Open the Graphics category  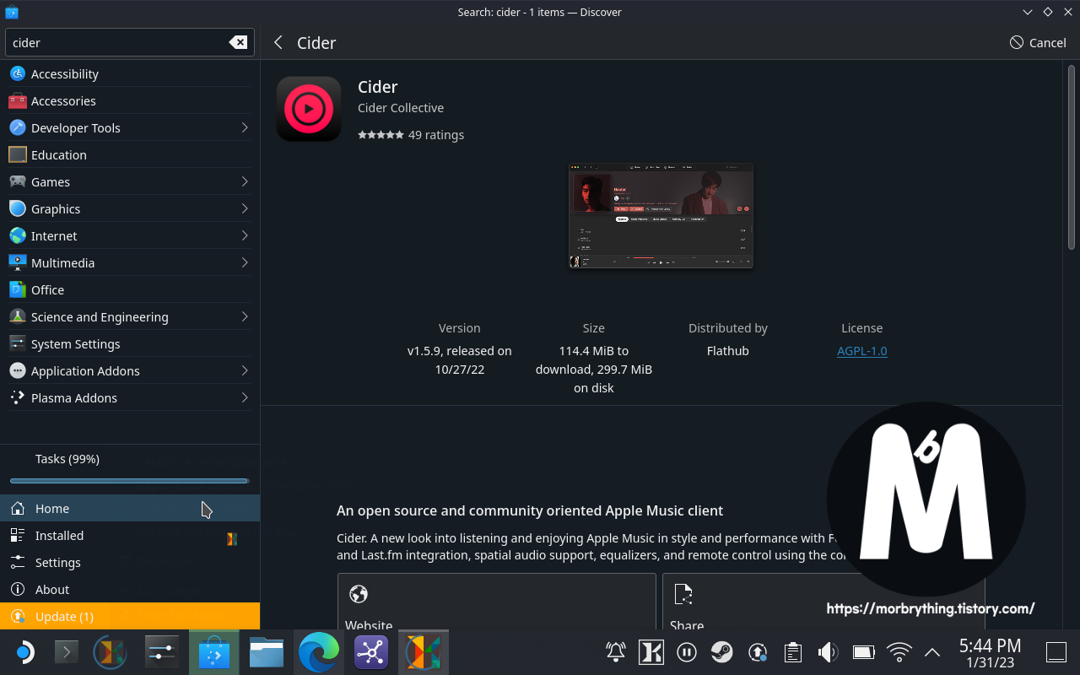[130, 209]
